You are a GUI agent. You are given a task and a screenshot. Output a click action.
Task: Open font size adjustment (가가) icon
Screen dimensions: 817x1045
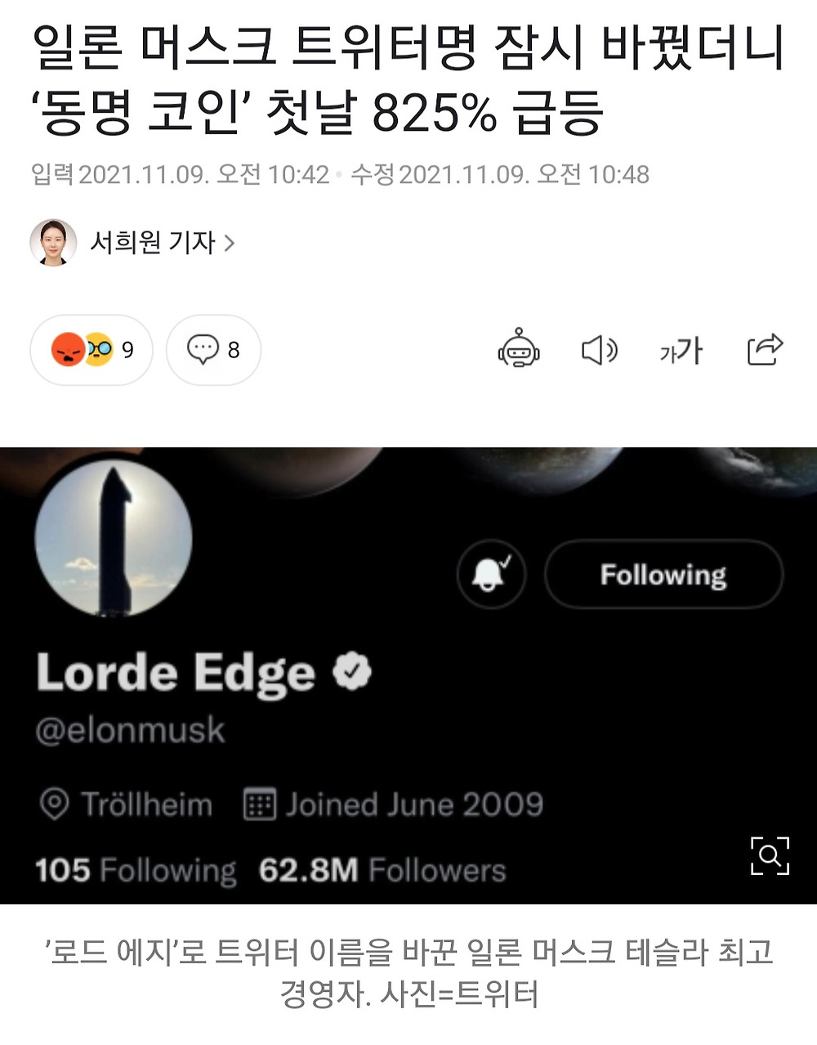point(681,351)
